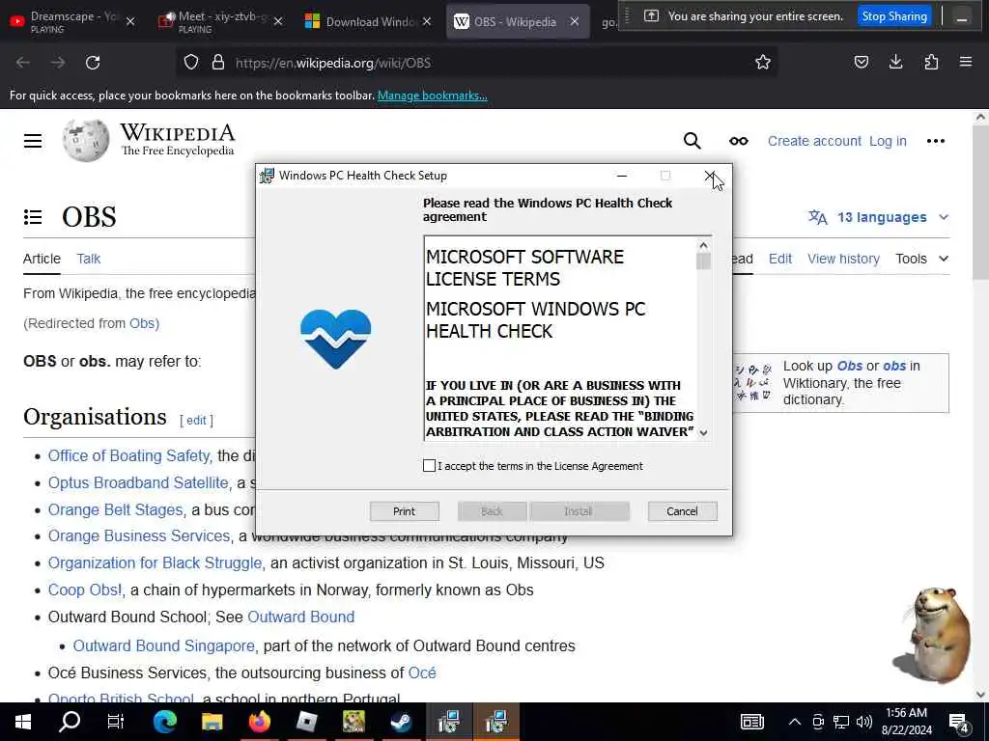Open Steam from the taskbar

401,722
